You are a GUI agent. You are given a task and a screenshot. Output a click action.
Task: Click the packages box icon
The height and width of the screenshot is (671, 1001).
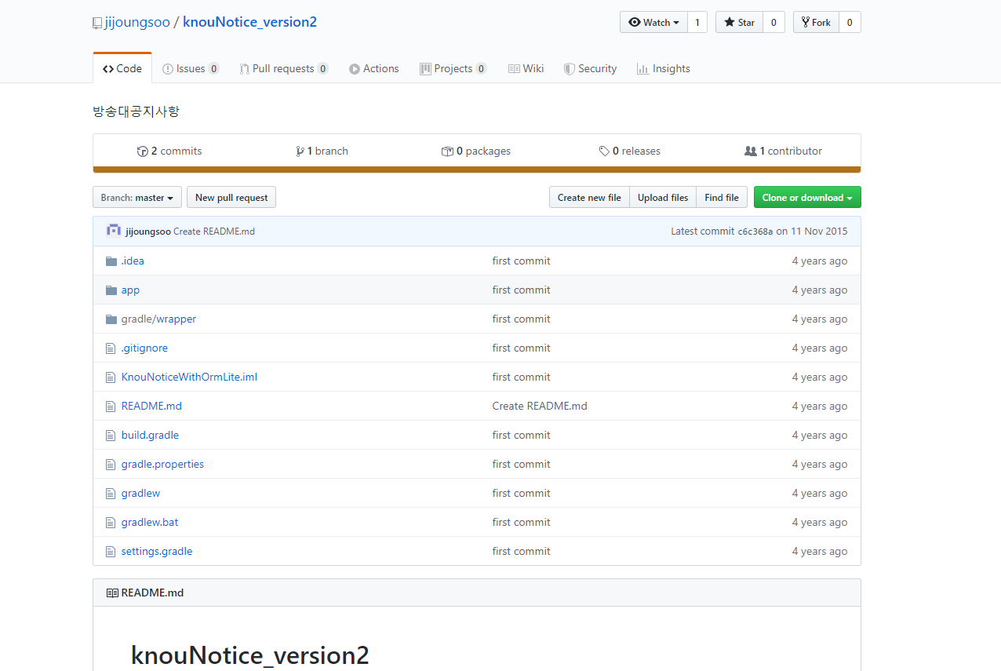point(447,151)
